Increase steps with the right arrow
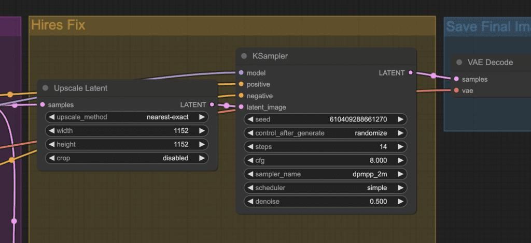Screen dimensions: 531x243 (x=400, y=147)
